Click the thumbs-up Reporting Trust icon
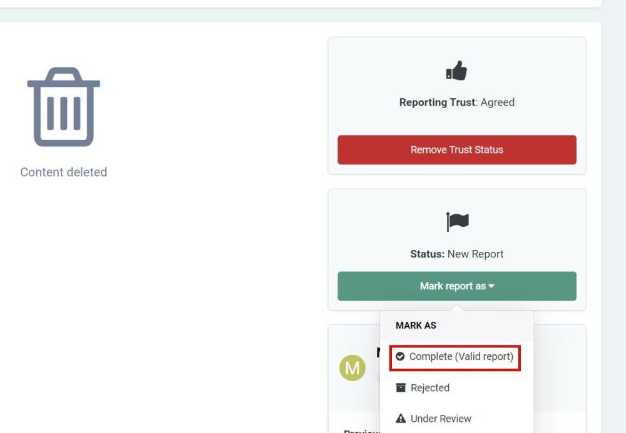Viewport: 626px width, 433px height. pyautogui.click(x=457, y=71)
